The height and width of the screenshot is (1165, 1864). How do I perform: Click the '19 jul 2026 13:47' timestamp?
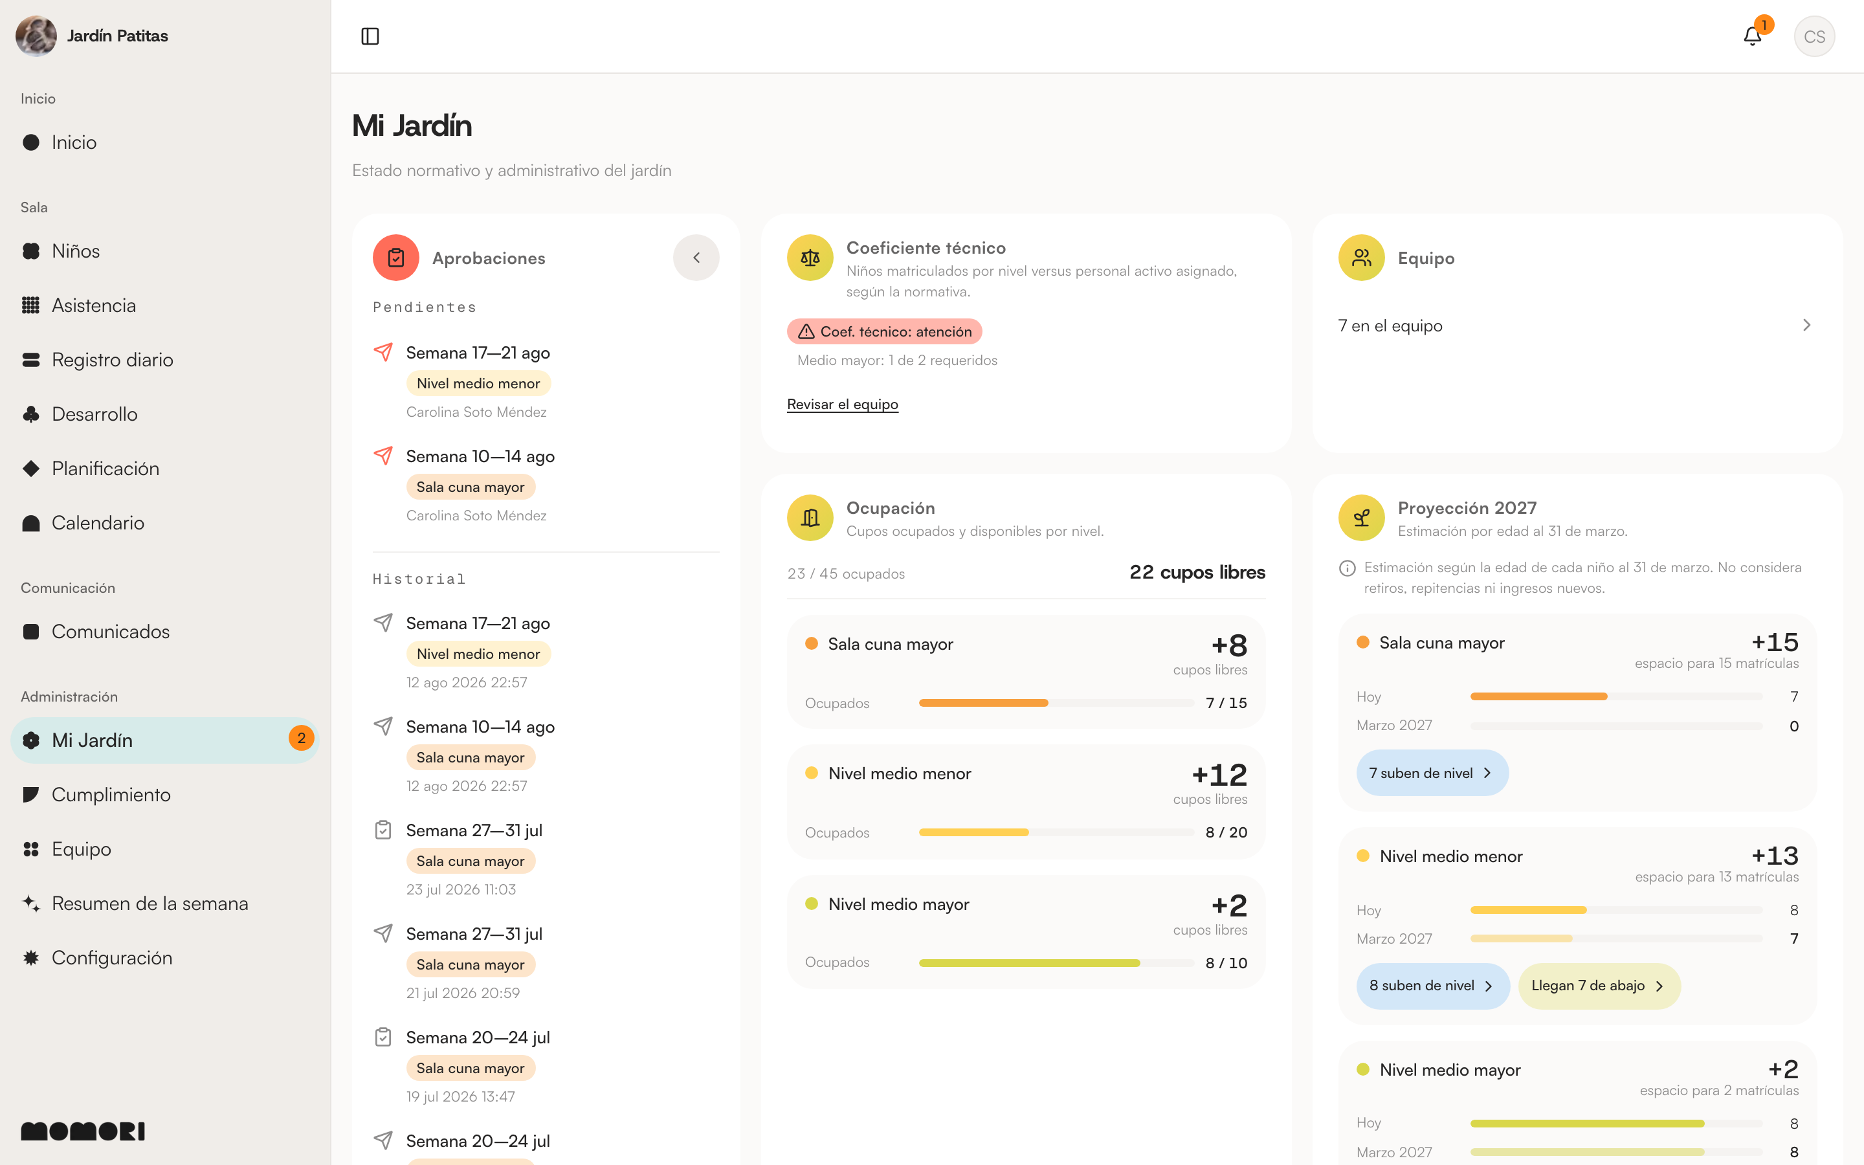(x=461, y=1097)
